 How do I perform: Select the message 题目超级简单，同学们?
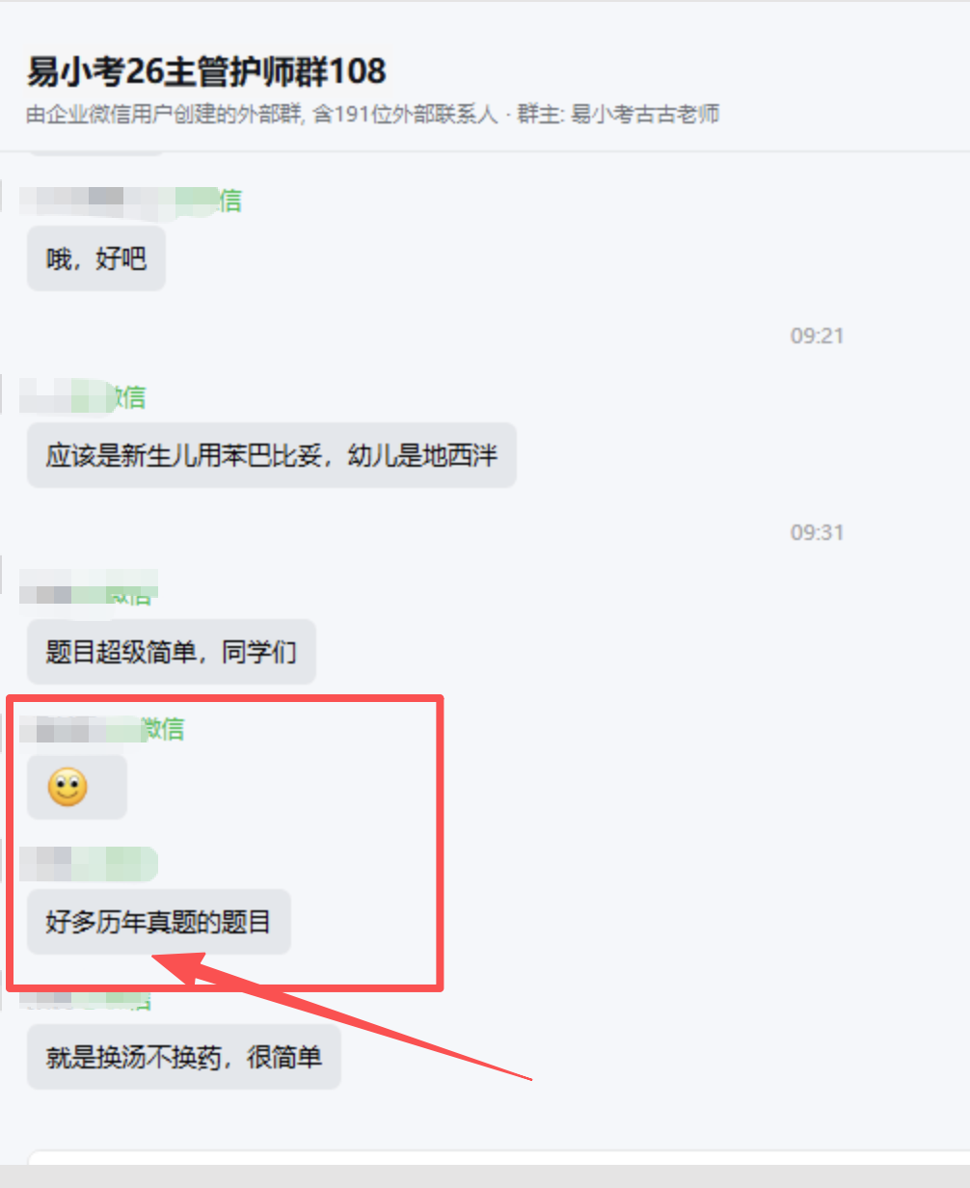171,652
